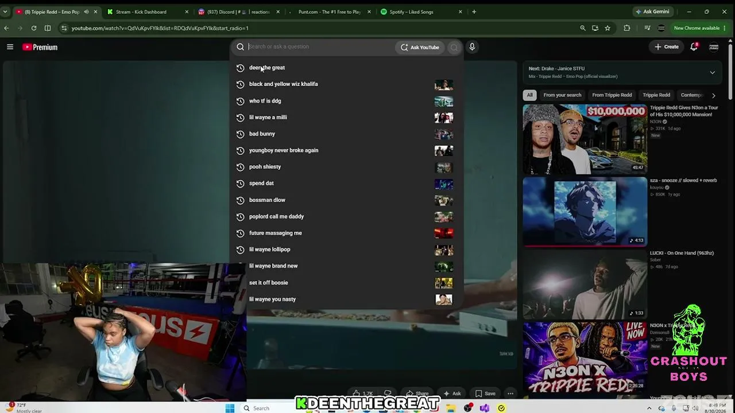Pick 'lil wayne lollipop' suggestion
This screenshot has width=735, height=413.
pos(347,250)
